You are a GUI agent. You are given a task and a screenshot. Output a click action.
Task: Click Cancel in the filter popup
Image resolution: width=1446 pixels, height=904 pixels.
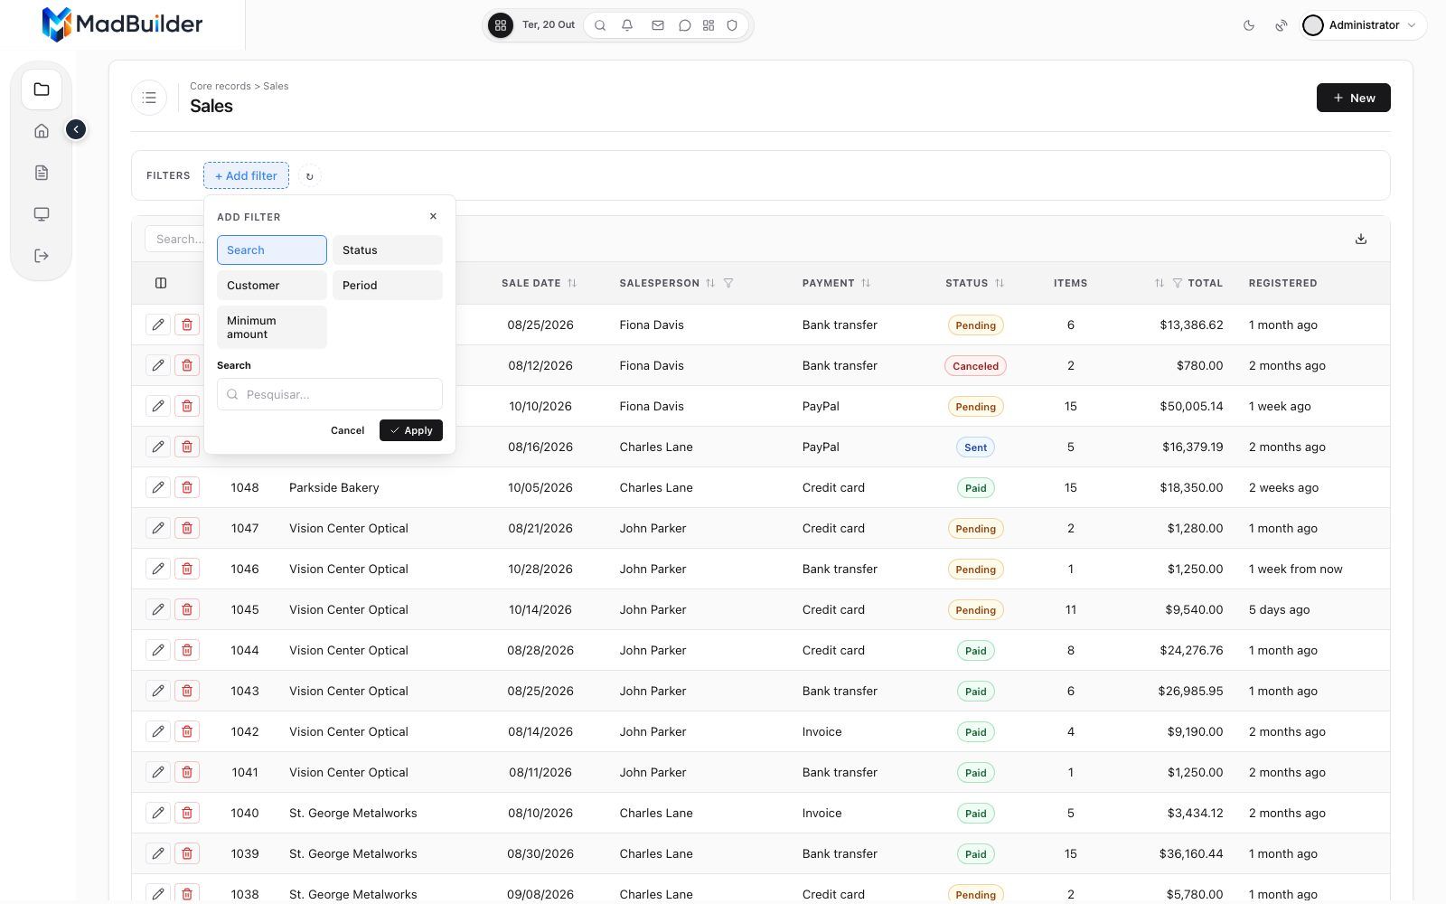347,430
